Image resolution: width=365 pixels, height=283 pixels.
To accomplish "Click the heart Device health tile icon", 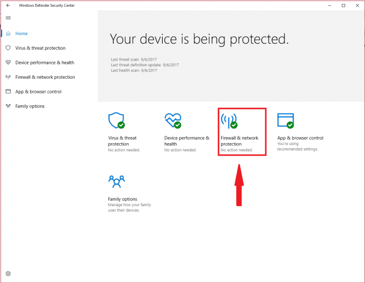I will tap(173, 121).
